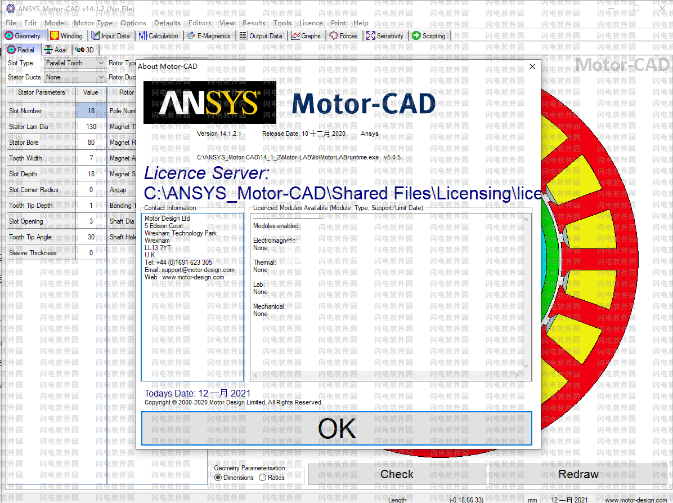
Task: Select the Slot Opening value 3
Action: pyautogui.click(x=91, y=221)
